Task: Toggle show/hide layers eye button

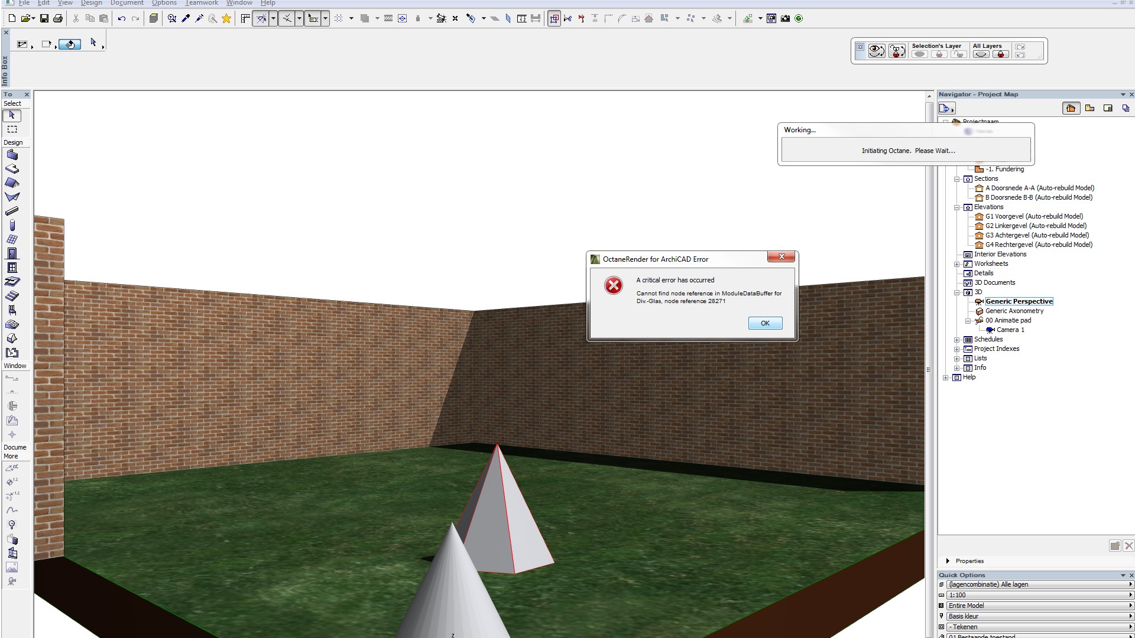Action: tap(877, 51)
